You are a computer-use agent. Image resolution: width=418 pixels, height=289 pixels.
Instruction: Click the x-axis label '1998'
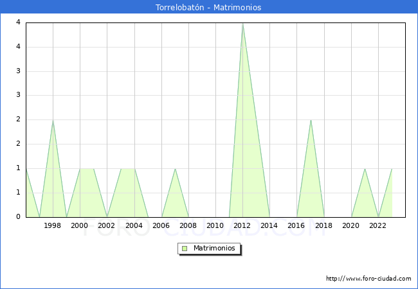(52, 225)
